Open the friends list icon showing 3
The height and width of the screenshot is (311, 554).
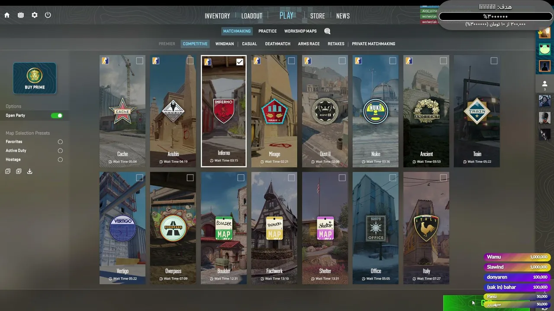[x=544, y=85]
